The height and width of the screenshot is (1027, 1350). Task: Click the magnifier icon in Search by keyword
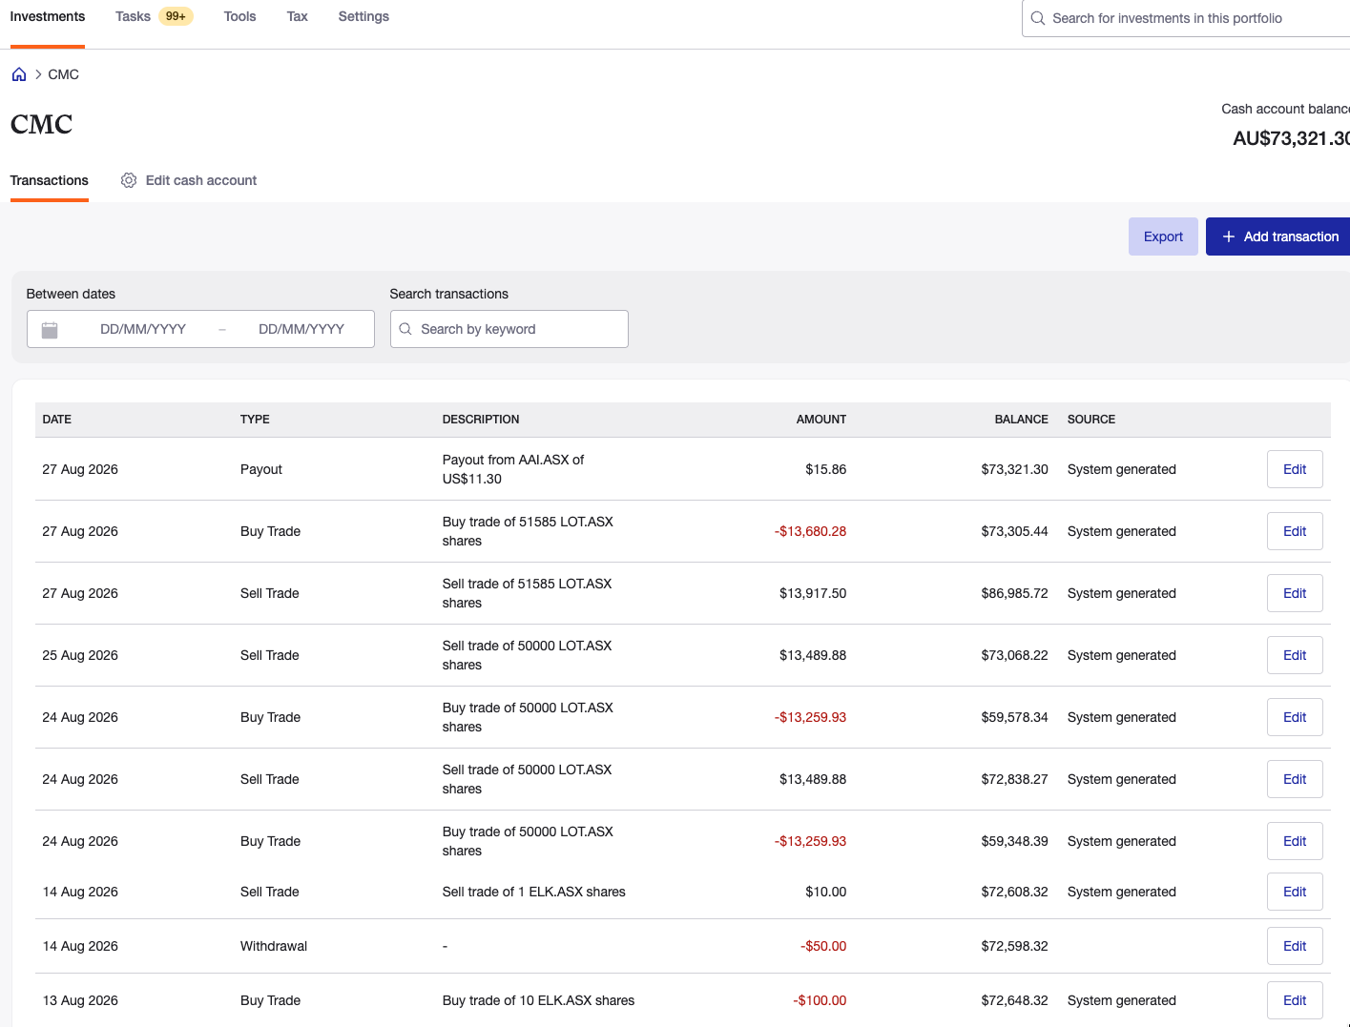(x=405, y=329)
